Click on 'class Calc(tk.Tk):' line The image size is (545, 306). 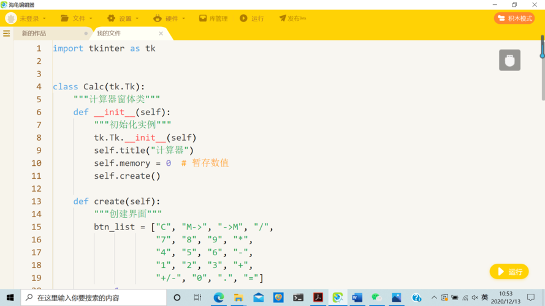pos(99,87)
